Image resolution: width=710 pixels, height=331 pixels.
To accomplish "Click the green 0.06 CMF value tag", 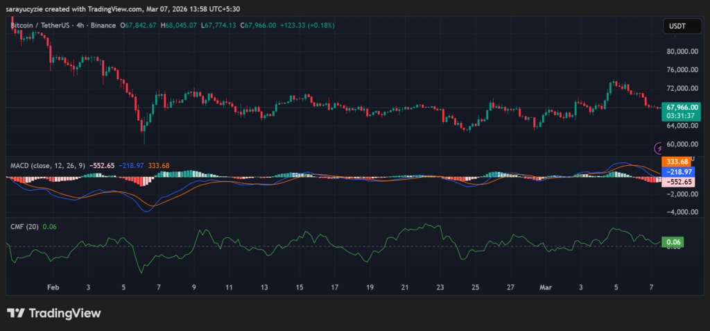I will pos(673,243).
